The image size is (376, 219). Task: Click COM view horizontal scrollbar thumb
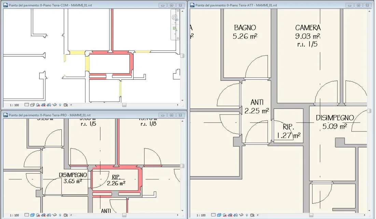point(124,105)
